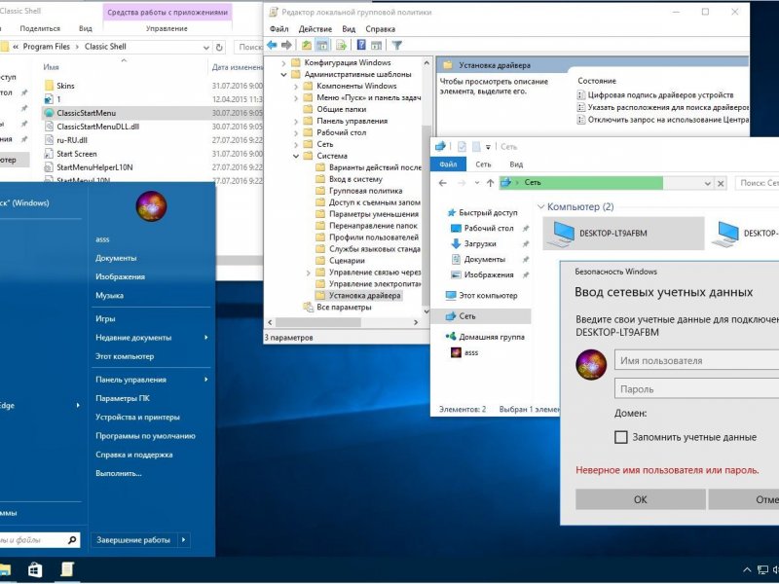The height and width of the screenshot is (584, 779).
Task: Click the stop-loading X button in Network address bar
Action: (721, 183)
